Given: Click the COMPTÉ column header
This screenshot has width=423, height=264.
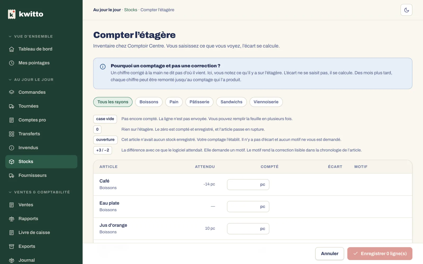Looking at the screenshot, I should pyautogui.click(x=269, y=167).
